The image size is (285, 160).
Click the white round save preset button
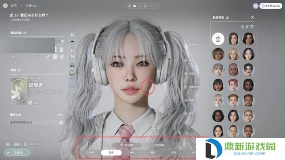218,39
